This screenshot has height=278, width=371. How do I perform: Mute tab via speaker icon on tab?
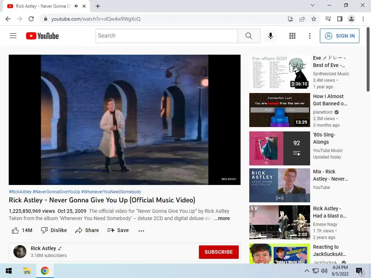point(76,6)
